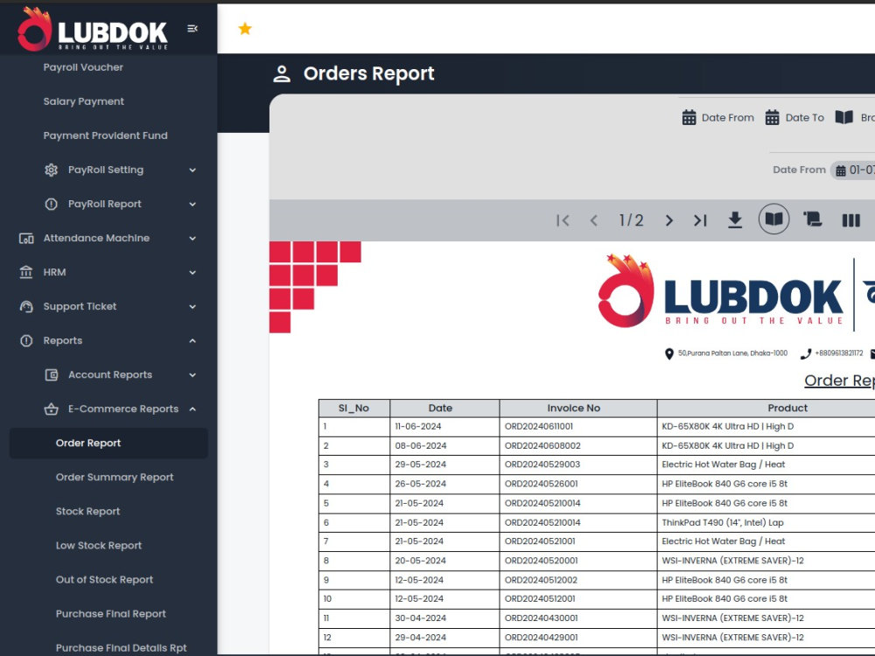Go to previous report page
This screenshot has height=656, width=875.
(x=594, y=220)
